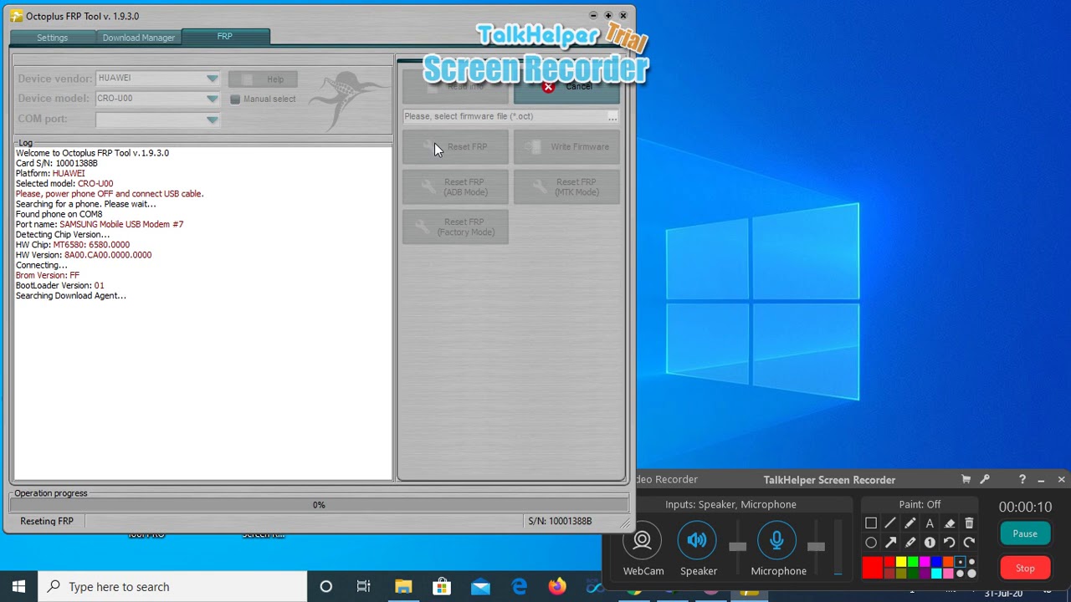Click the Operation progress bar

point(319,505)
